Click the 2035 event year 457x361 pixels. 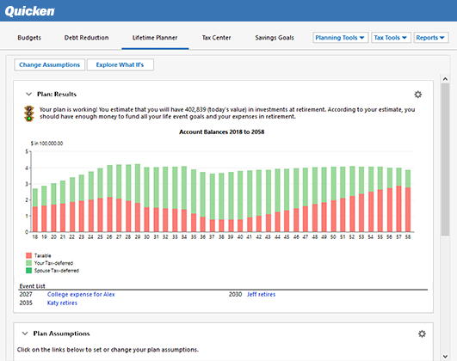tap(26, 303)
